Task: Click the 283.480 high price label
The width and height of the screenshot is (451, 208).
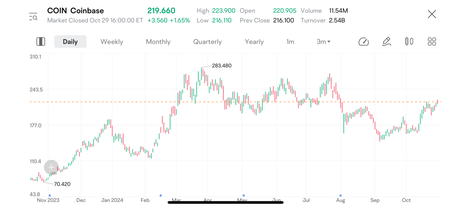Action: tap(222, 66)
